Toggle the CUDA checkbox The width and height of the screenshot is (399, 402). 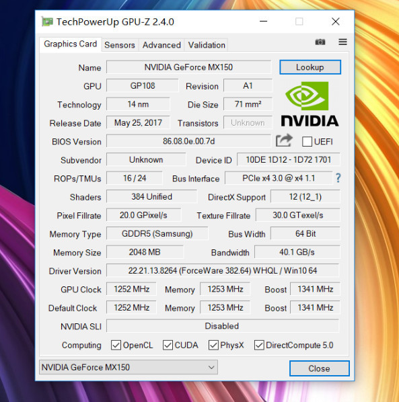pos(168,345)
